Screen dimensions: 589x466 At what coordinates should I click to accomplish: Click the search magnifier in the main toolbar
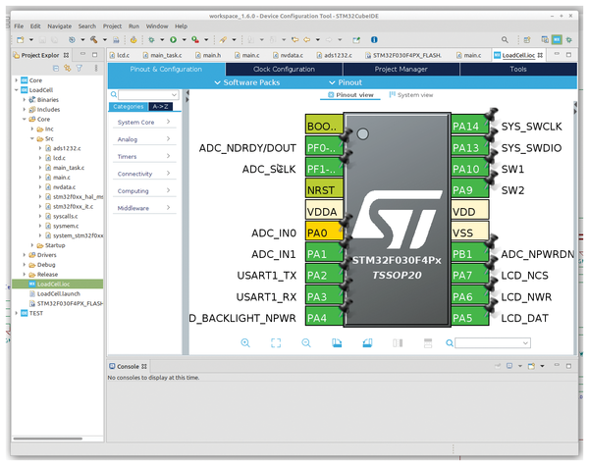pyautogui.click(x=505, y=39)
